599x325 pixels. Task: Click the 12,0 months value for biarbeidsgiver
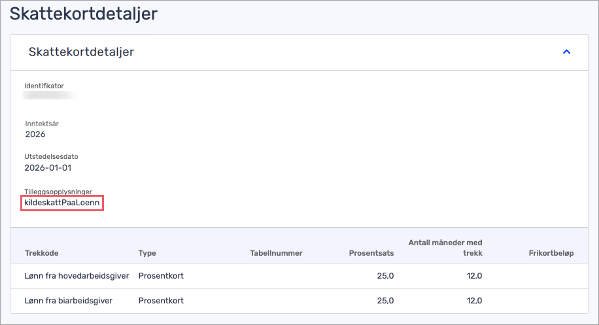point(473,301)
